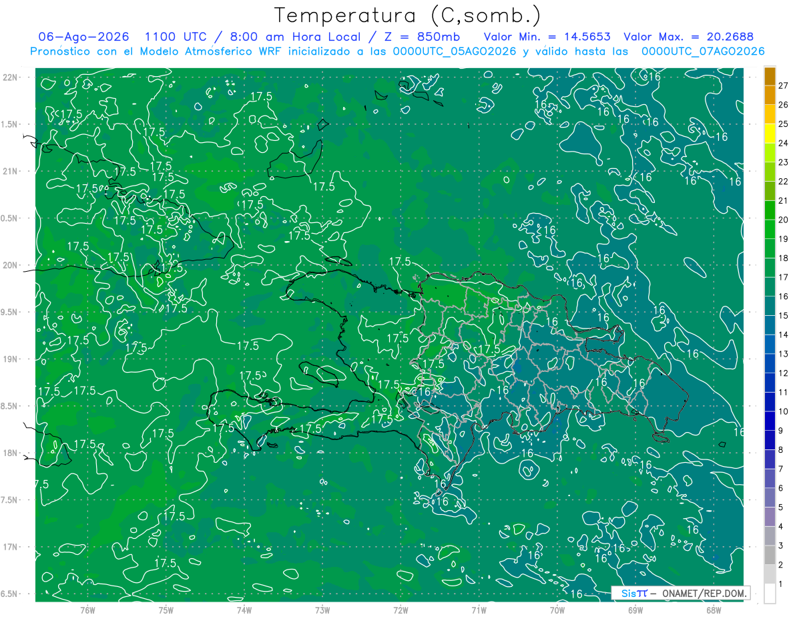
Task: Select the 17N latitude axis label
Action: point(10,547)
